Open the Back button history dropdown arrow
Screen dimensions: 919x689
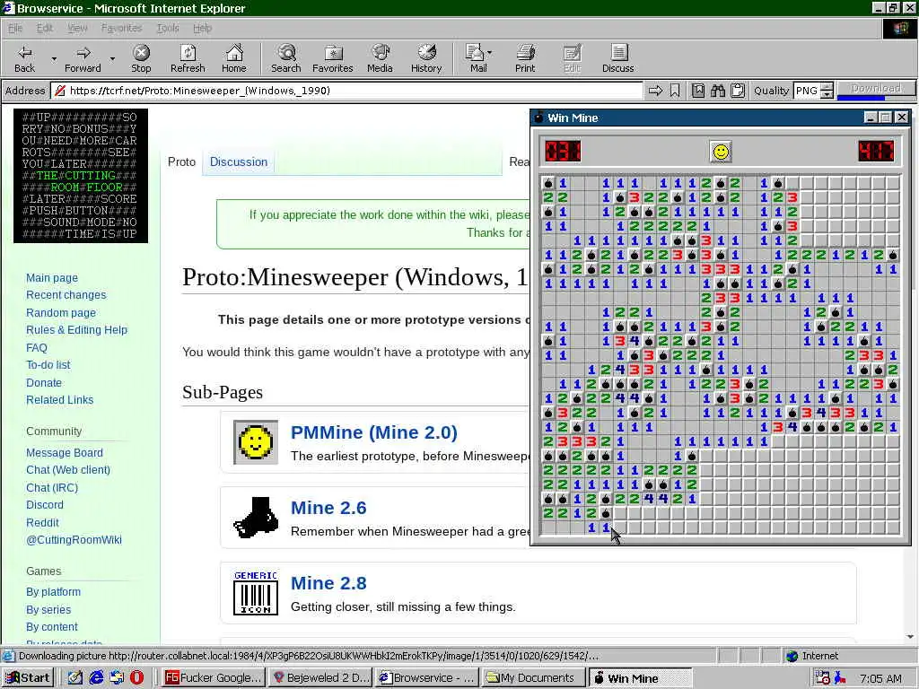[54, 58]
